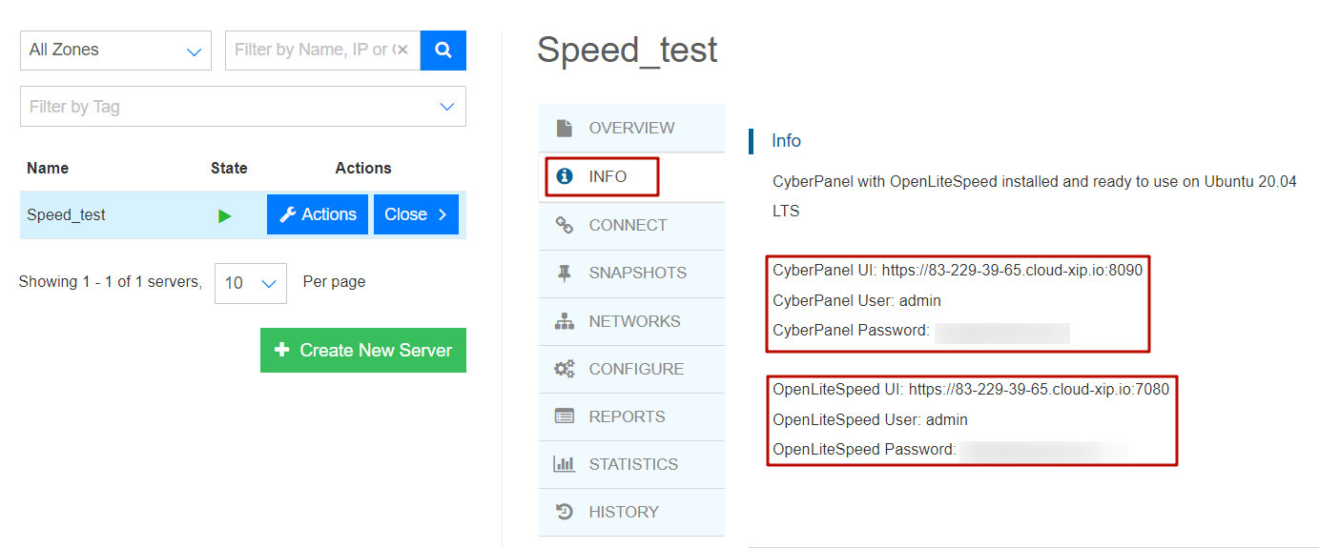This screenshot has width=1319, height=548.
Task: View the STATISTICS tab
Action: pos(631,464)
